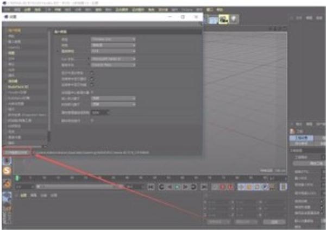Open the yellow-highlighted Render Settings icon

click(x=224, y=20)
